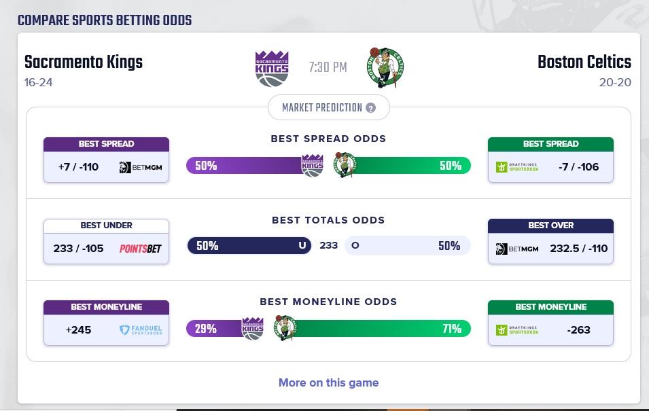Choose the Best Under 233 / -105 odds
This screenshot has width=649, height=411.
[79, 249]
